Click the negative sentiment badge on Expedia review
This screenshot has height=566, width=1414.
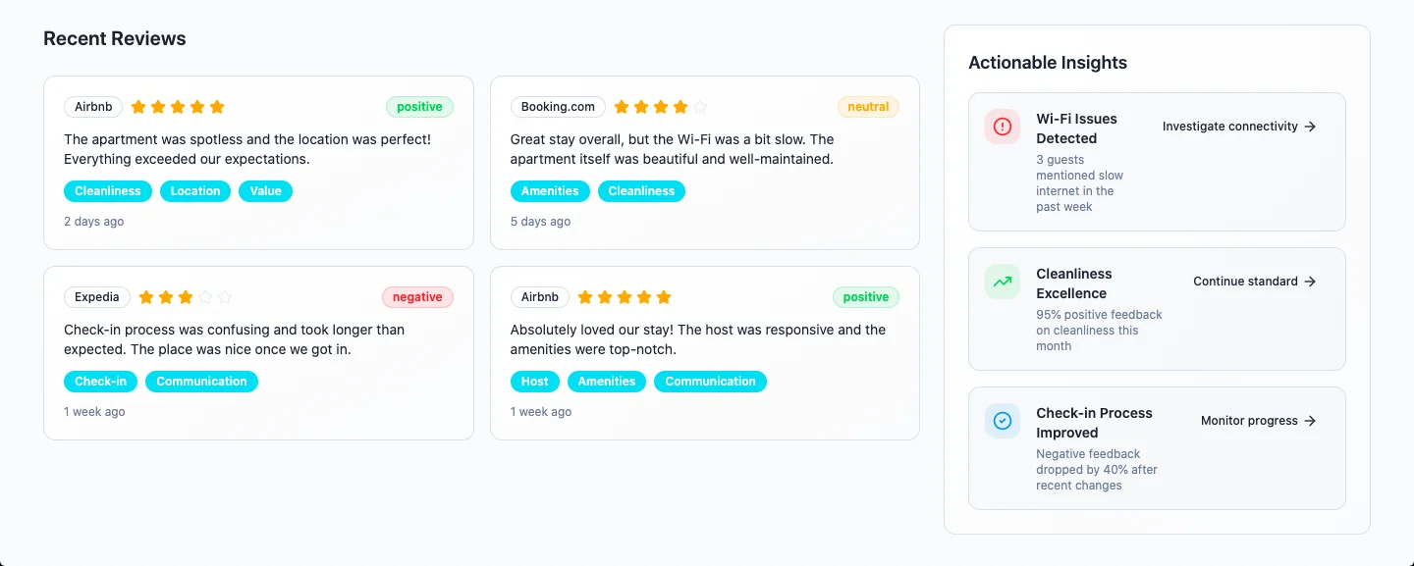[x=417, y=296]
